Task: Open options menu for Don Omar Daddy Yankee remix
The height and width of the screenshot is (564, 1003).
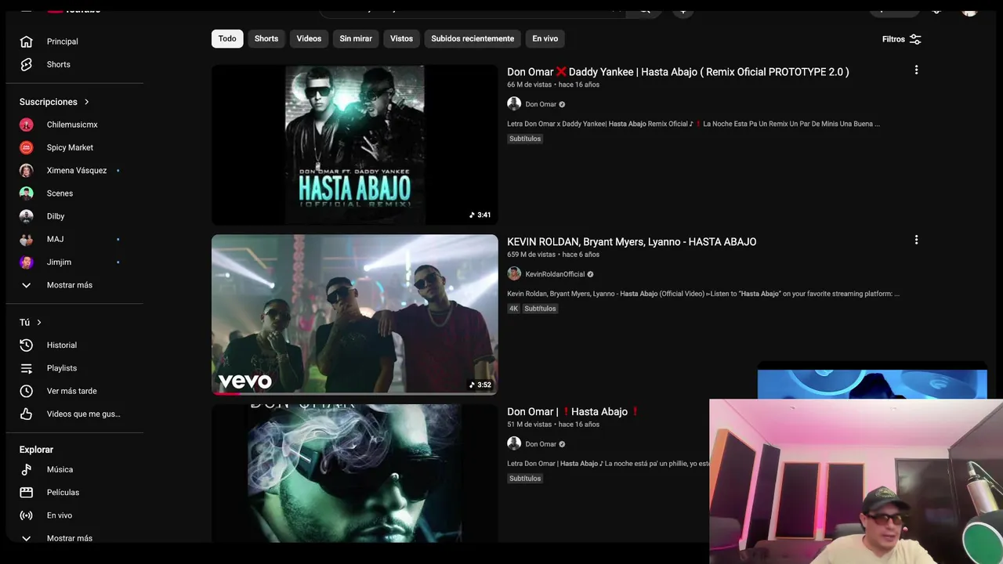Action: [916, 70]
